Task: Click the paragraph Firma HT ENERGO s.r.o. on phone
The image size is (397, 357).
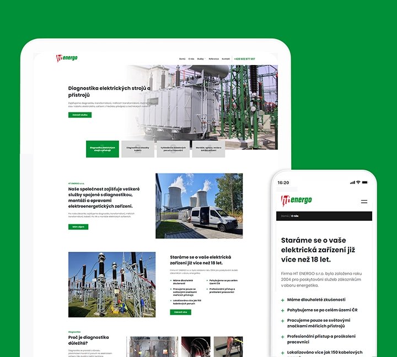Action: click(x=321, y=279)
